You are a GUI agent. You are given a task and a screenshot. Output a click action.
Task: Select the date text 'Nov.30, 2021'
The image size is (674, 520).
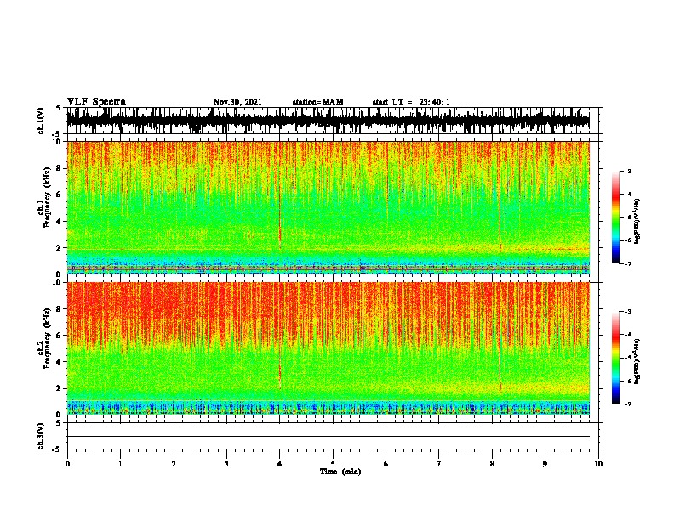pos(237,102)
